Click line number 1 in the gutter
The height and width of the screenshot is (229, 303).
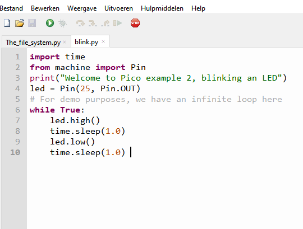coord(17,57)
